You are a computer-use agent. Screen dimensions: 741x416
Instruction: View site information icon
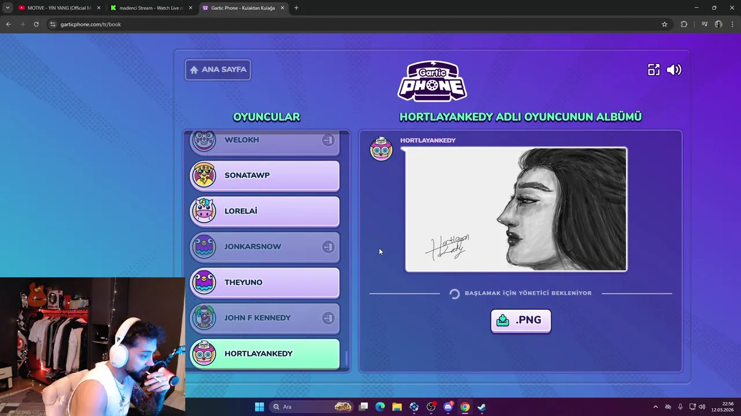coord(53,24)
